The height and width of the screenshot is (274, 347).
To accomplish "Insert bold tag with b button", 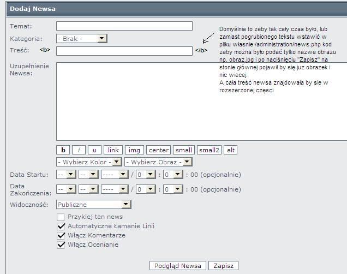I will (x=63, y=150).
